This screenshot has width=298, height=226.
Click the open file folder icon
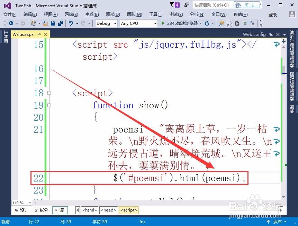click(x=45, y=23)
